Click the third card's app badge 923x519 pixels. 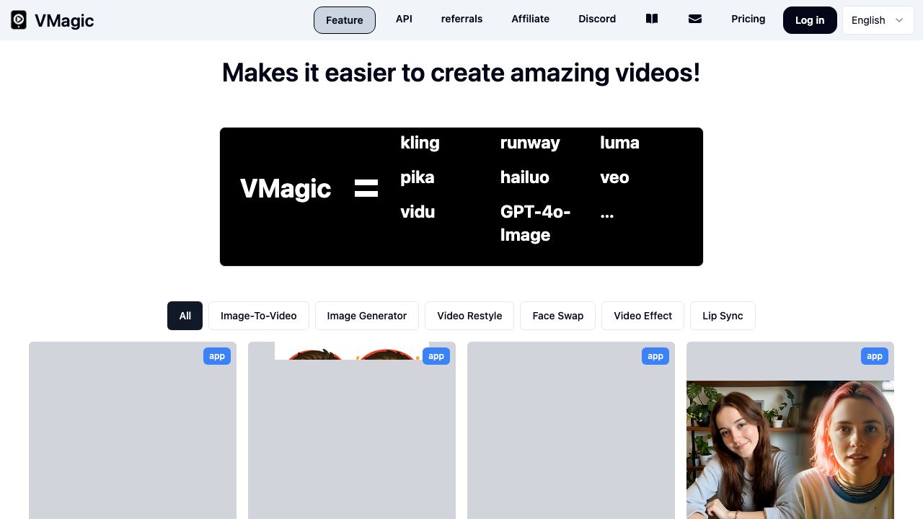click(x=655, y=356)
